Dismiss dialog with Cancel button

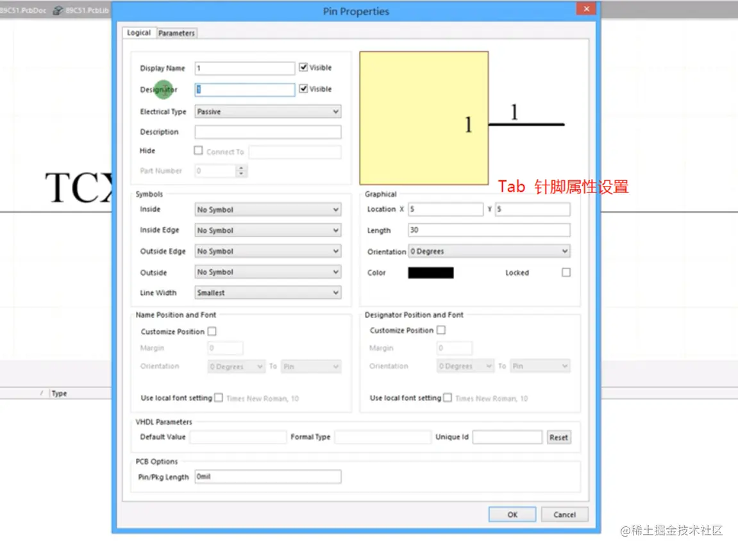564,515
